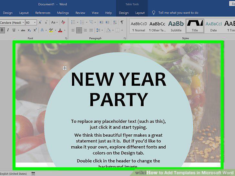This screenshot has height=176, width=235.
Task: Click the Decrease Font Size icon
Action: [x=46, y=23]
